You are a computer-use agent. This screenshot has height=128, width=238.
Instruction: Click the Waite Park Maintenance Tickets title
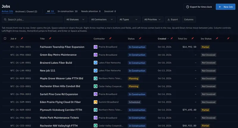tap(59, 118)
